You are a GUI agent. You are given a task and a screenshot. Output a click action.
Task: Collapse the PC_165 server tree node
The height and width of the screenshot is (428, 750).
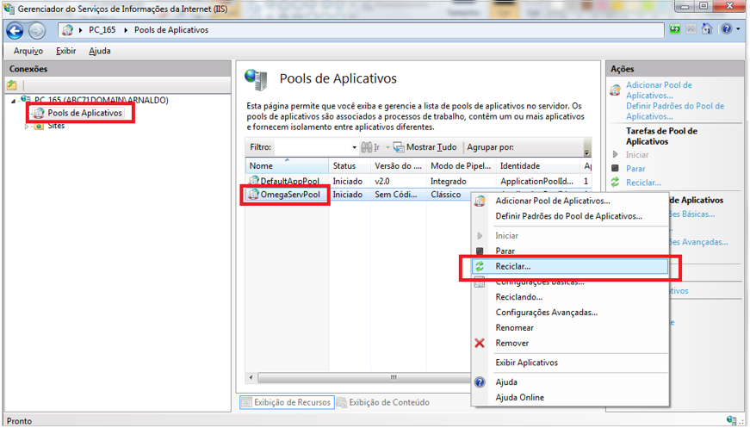(13, 101)
